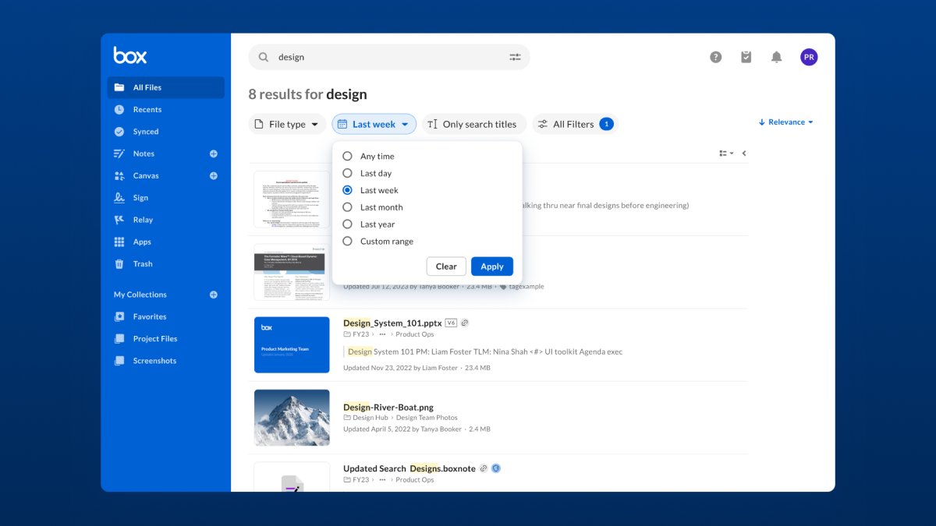This screenshot has width=936, height=526.
Task: Collapse the Last week filter dropdown
Action: 374,123
